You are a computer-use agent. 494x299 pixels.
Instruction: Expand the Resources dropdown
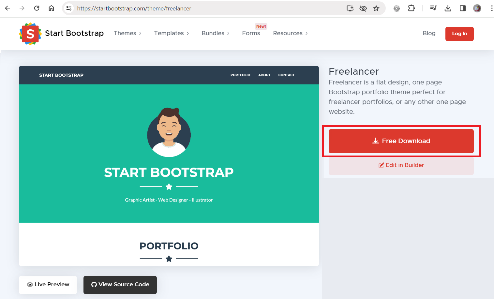[x=290, y=33]
